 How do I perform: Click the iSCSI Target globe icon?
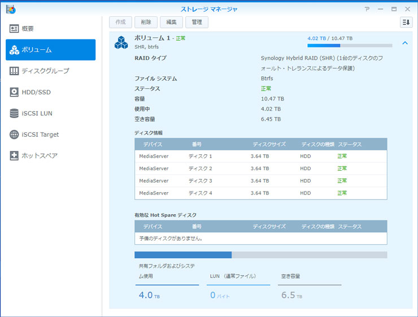(14, 134)
